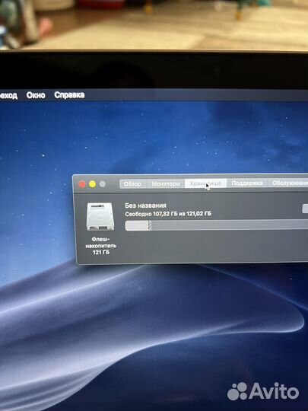Open the Справка menu in menu bar
Screen dimensions: 308x411
[x=69, y=95]
